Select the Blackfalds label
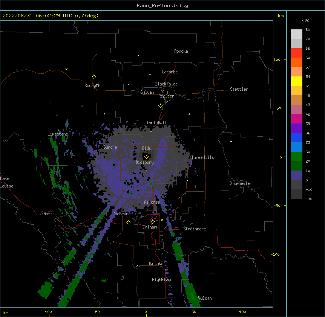325x317 pixels. pyautogui.click(x=166, y=84)
